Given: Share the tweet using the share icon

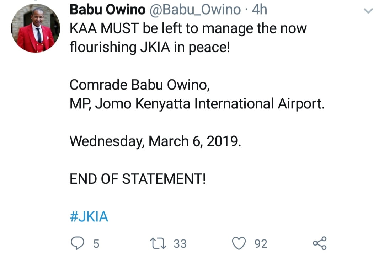Looking at the screenshot, I should click(319, 243).
